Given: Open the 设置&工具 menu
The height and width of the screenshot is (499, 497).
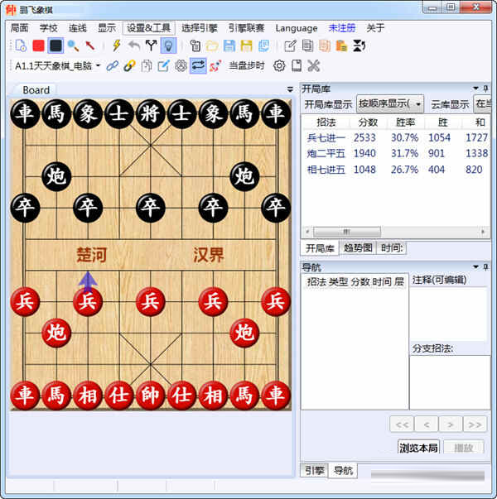Looking at the screenshot, I should [148, 28].
